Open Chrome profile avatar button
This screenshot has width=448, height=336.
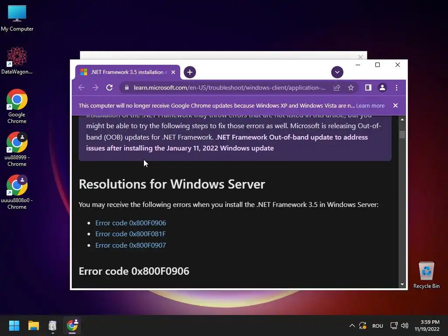pos(382,87)
